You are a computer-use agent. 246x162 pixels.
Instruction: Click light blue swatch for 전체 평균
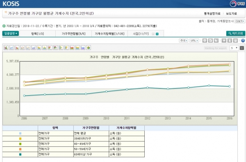pos(20,133)
